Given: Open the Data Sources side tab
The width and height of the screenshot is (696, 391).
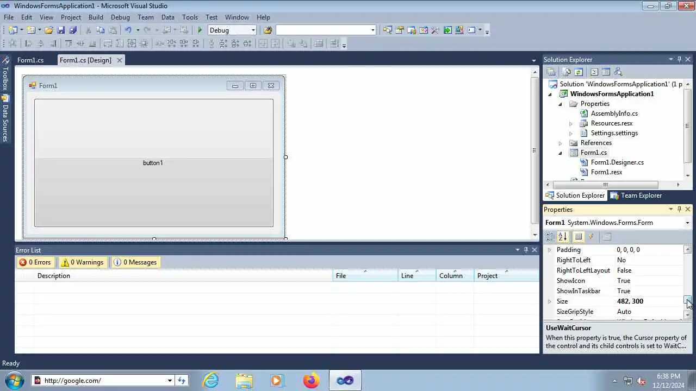Looking at the screenshot, I should pyautogui.click(x=5, y=118).
